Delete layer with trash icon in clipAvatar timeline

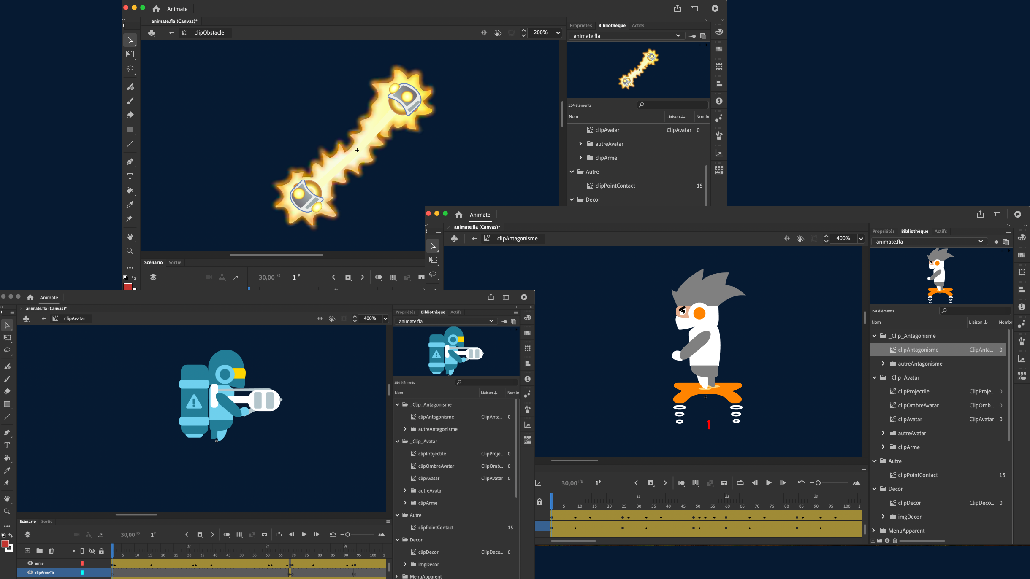click(51, 551)
